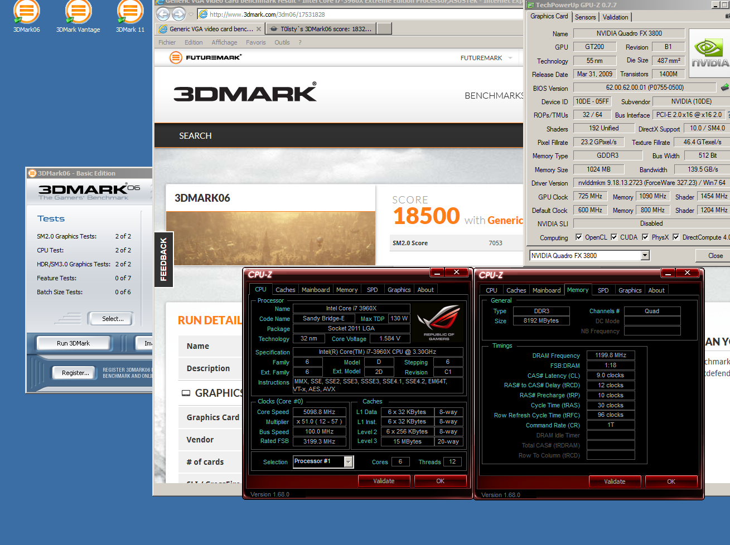
Task: Open About tab in left CPU-Z window
Action: [x=426, y=290]
